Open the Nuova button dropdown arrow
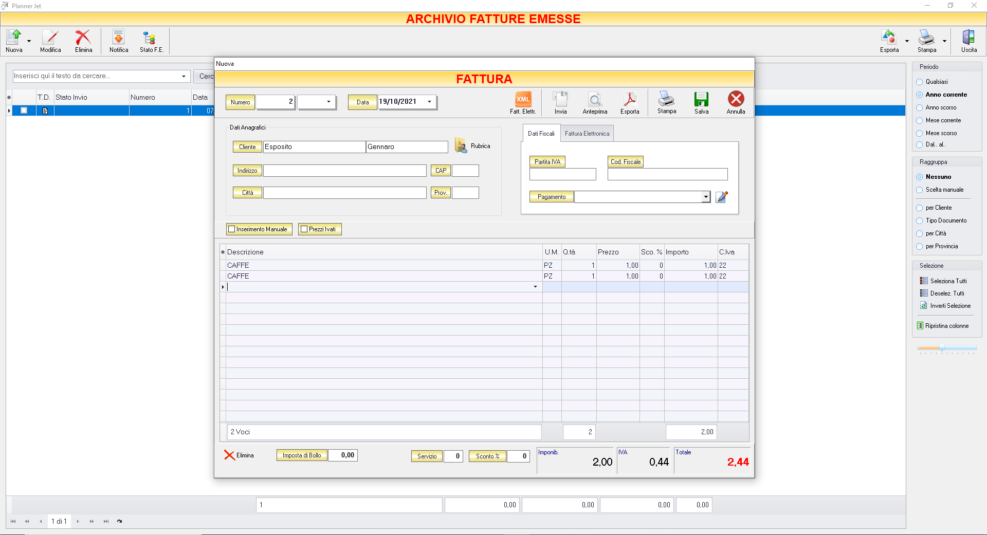 29,41
